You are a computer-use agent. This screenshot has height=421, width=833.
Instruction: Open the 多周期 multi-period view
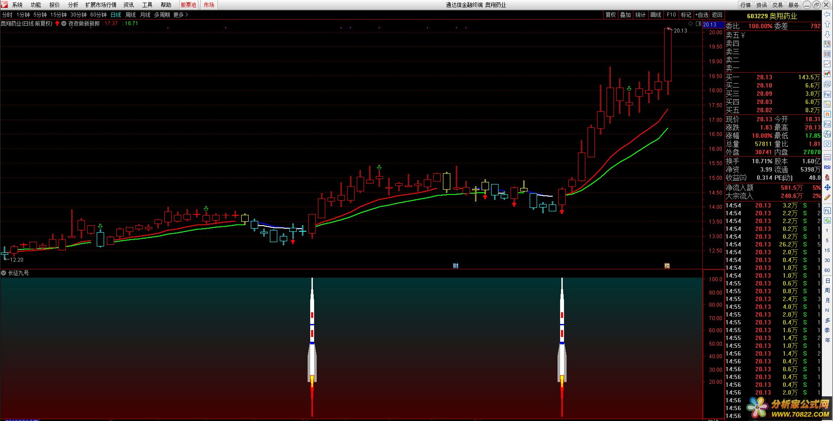click(162, 15)
